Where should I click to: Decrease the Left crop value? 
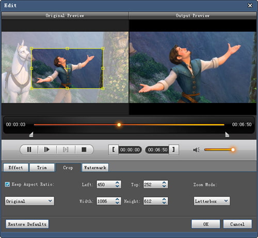pyautogui.click(x=117, y=186)
